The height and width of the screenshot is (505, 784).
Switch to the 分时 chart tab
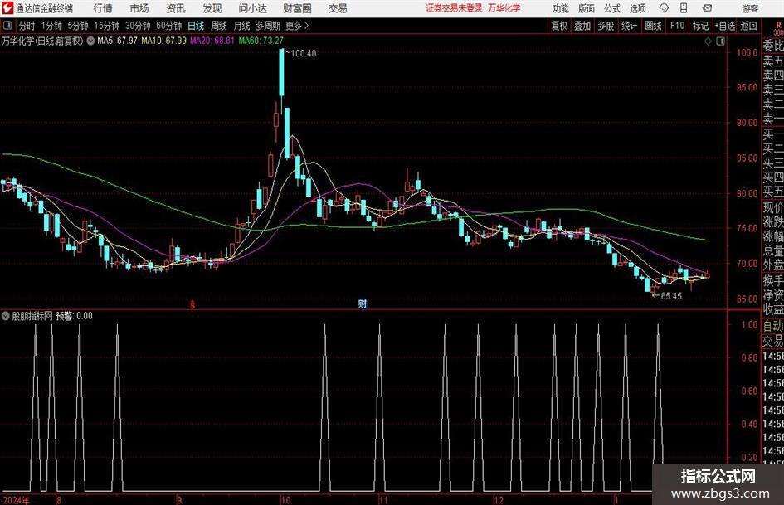click(27, 26)
